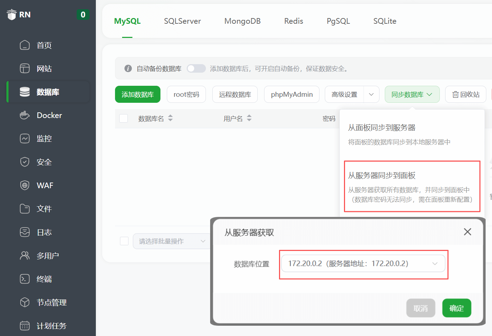
Task: Switch to the Redis tab
Action: [x=294, y=21]
